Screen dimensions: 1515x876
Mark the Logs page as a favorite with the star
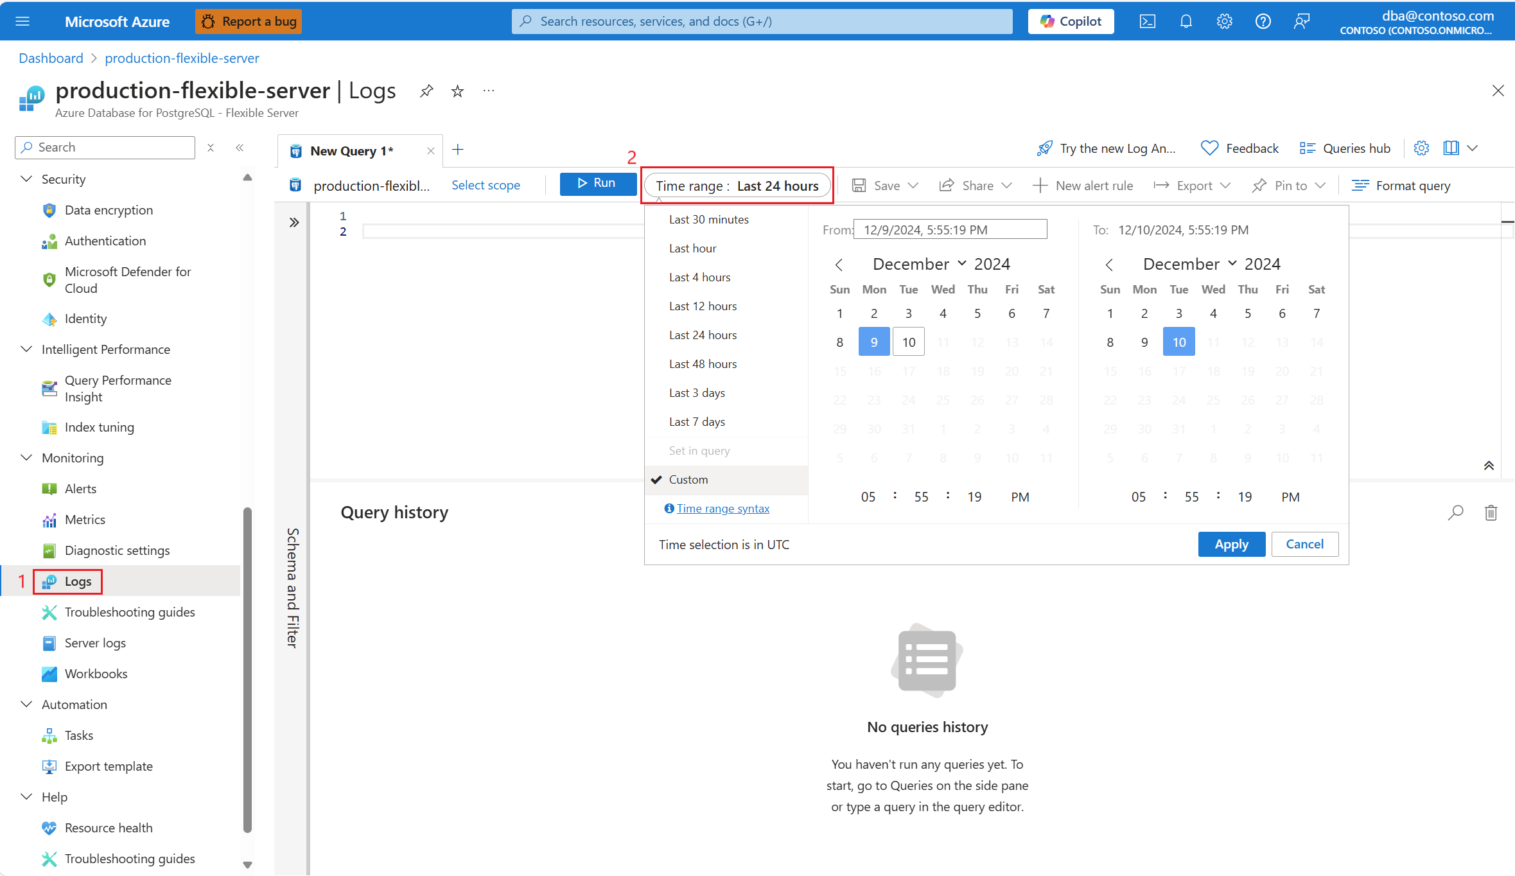click(x=457, y=91)
